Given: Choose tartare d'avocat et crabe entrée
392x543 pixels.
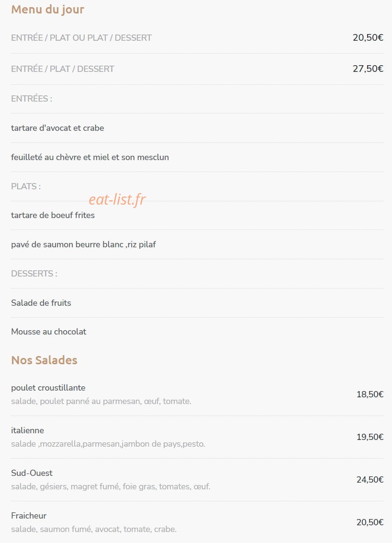Looking at the screenshot, I should tap(57, 128).
